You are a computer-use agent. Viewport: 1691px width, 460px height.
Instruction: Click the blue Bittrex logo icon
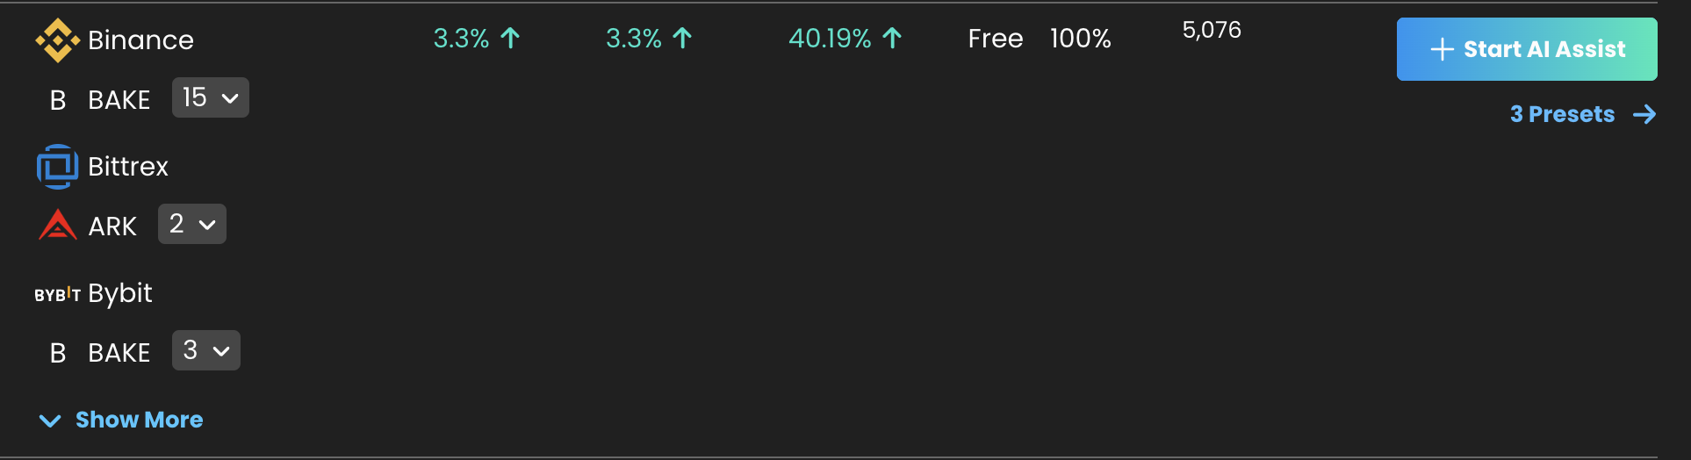57,167
